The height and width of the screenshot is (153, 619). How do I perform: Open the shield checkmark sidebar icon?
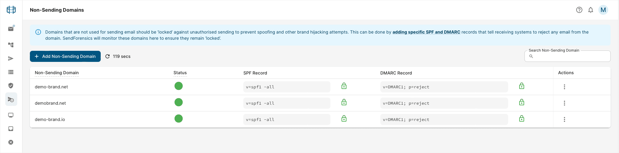pos(11,86)
